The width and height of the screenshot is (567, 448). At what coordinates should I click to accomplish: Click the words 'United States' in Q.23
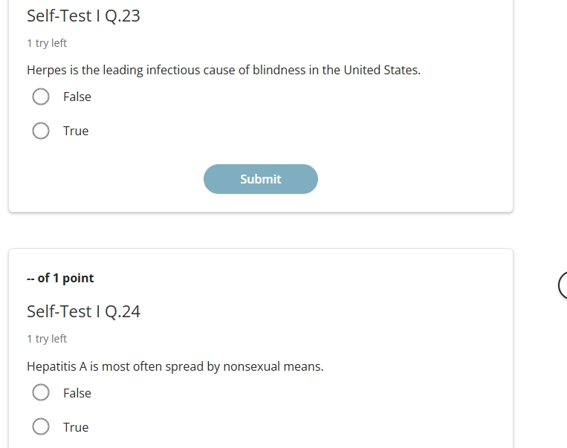coord(382,70)
